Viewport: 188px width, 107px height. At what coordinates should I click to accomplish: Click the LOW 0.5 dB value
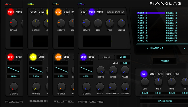point(145,93)
